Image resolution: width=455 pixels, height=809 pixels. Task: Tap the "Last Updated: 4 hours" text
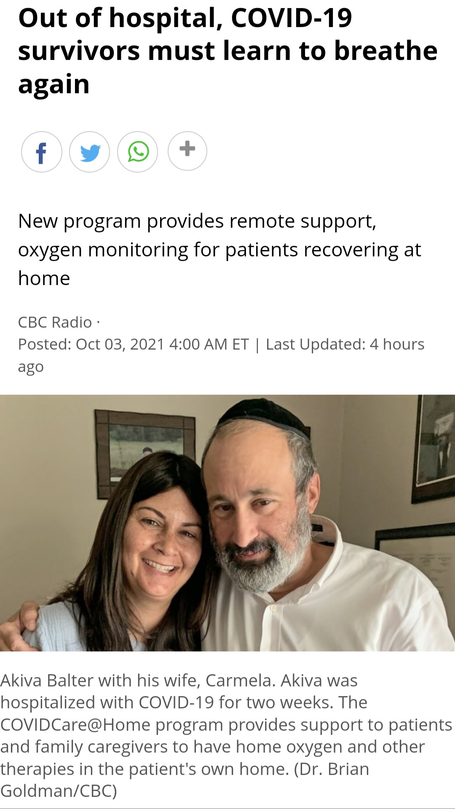[345, 344]
